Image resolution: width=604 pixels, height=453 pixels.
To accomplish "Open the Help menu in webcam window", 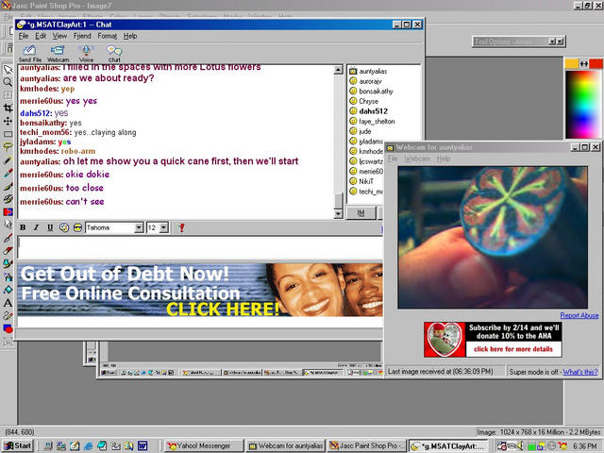I will pyautogui.click(x=444, y=159).
